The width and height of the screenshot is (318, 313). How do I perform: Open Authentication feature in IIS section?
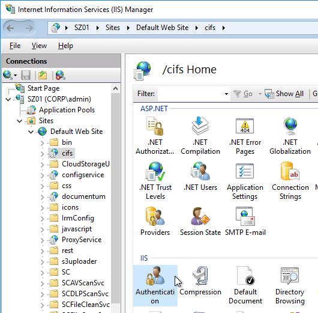[155, 285]
